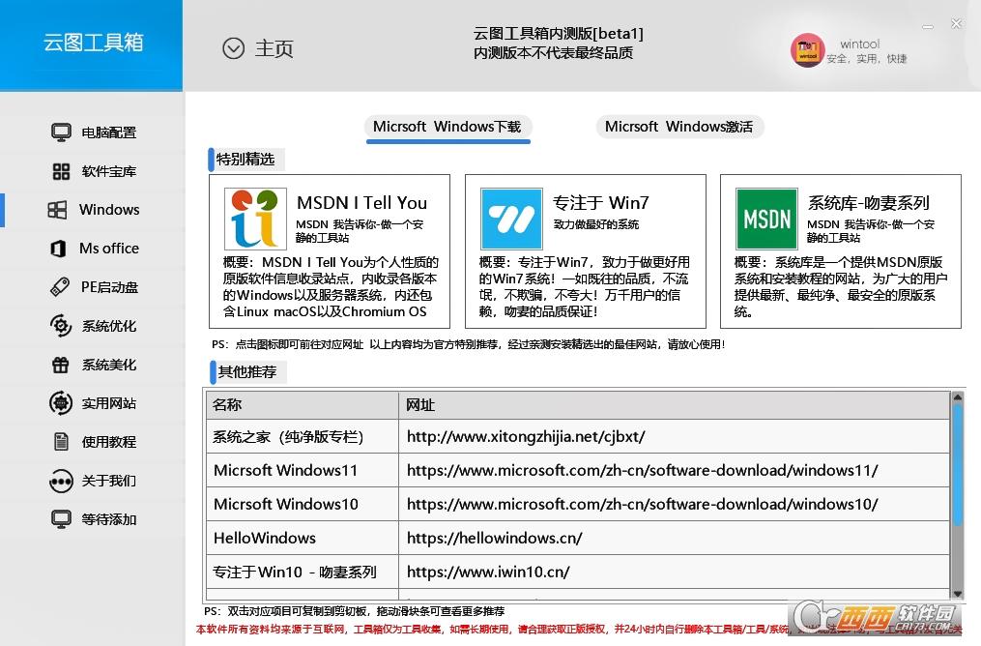981x646 pixels.
Task: Expand the 主页 dropdown chevron circle
Action: (233, 48)
